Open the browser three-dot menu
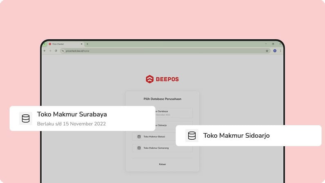 tap(280, 51)
